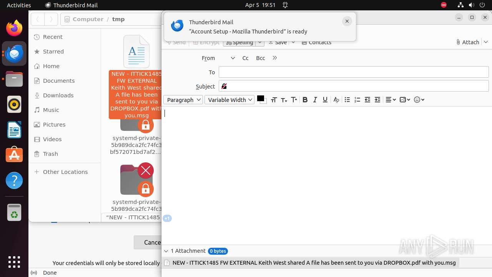Toggle bold formatting

305,100
